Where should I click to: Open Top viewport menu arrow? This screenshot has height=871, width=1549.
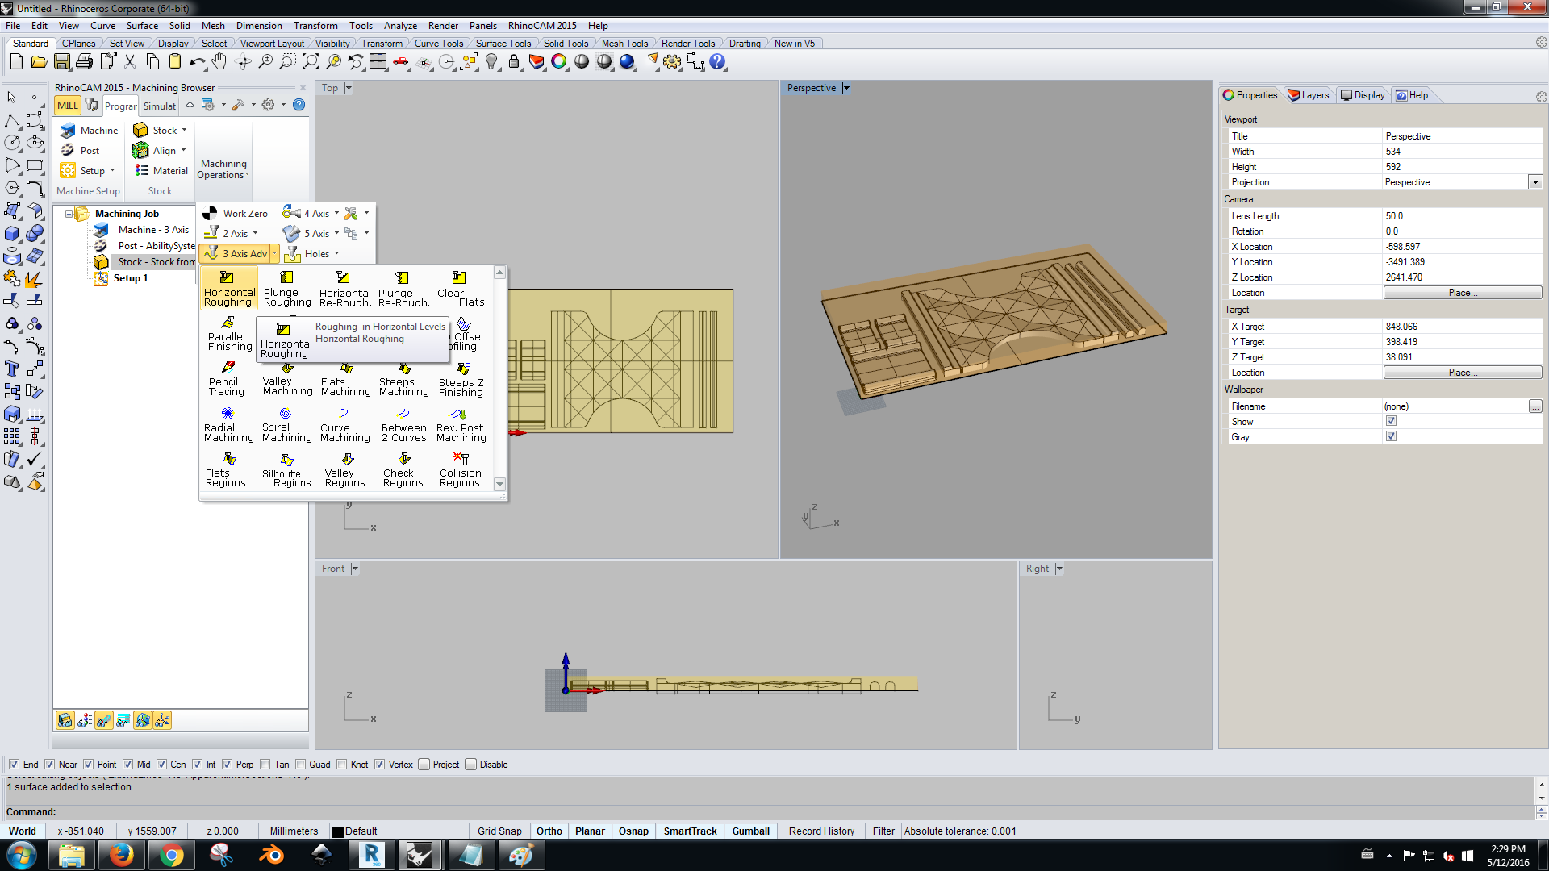pyautogui.click(x=349, y=88)
